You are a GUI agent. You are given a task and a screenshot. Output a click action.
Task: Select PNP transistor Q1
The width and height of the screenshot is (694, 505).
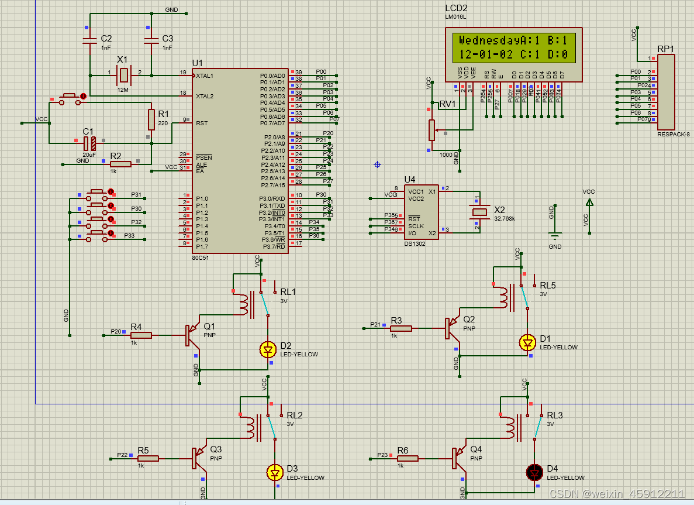192,335
